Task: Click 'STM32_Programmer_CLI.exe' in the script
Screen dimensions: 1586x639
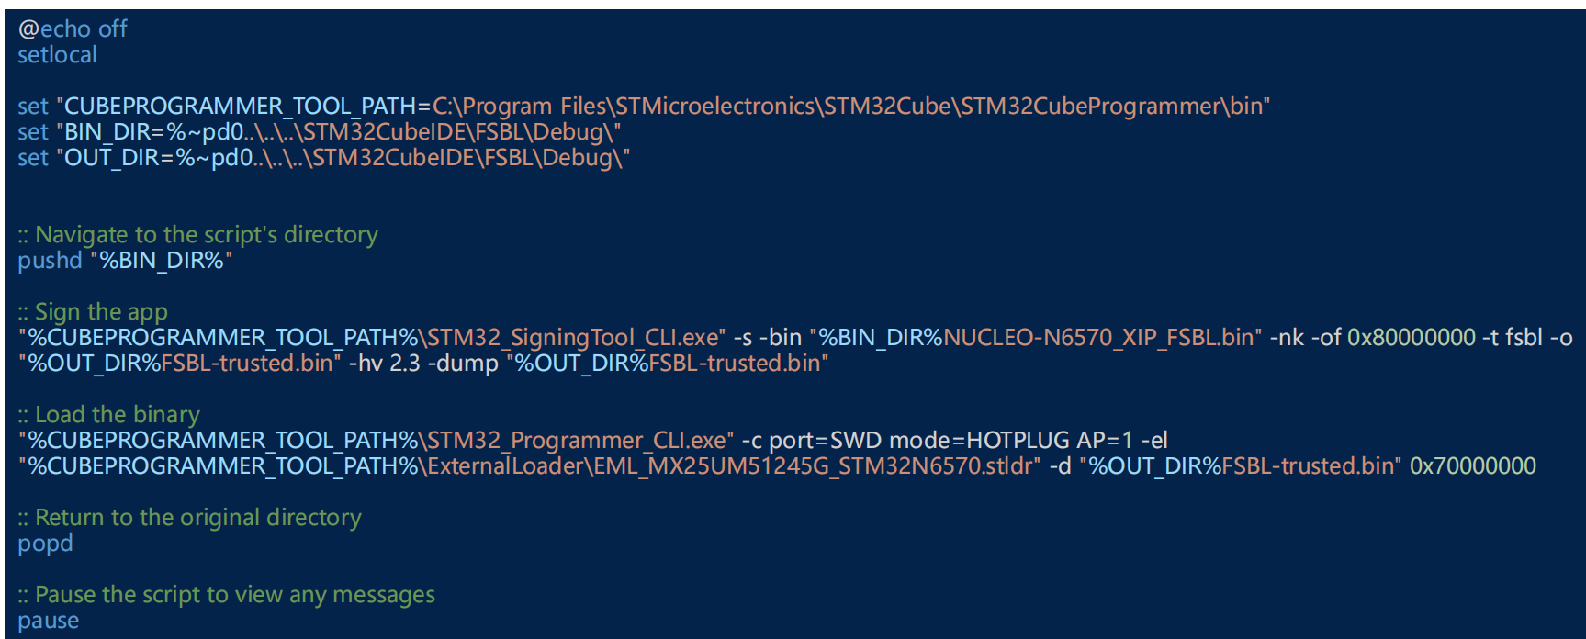Action: click(576, 441)
